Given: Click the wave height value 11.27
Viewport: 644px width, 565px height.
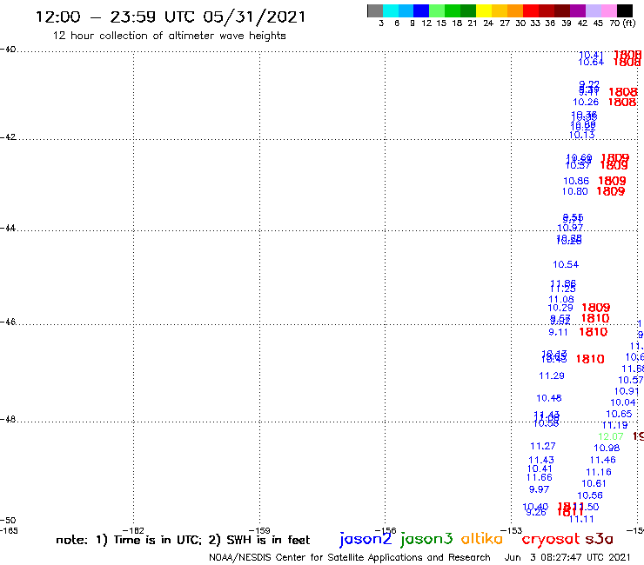Looking at the screenshot, I should (x=542, y=446).
